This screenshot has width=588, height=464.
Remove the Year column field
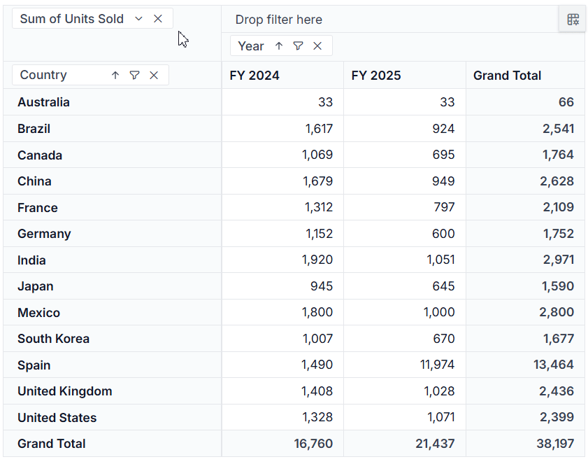[317, 45]
